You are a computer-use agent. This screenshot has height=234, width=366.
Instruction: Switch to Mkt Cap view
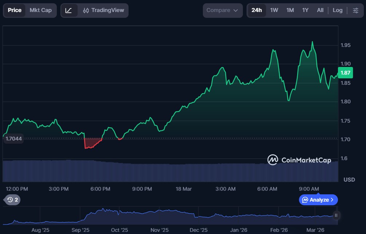41,10
